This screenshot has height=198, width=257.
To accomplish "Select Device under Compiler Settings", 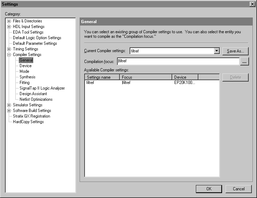I will tap(25, 66).
